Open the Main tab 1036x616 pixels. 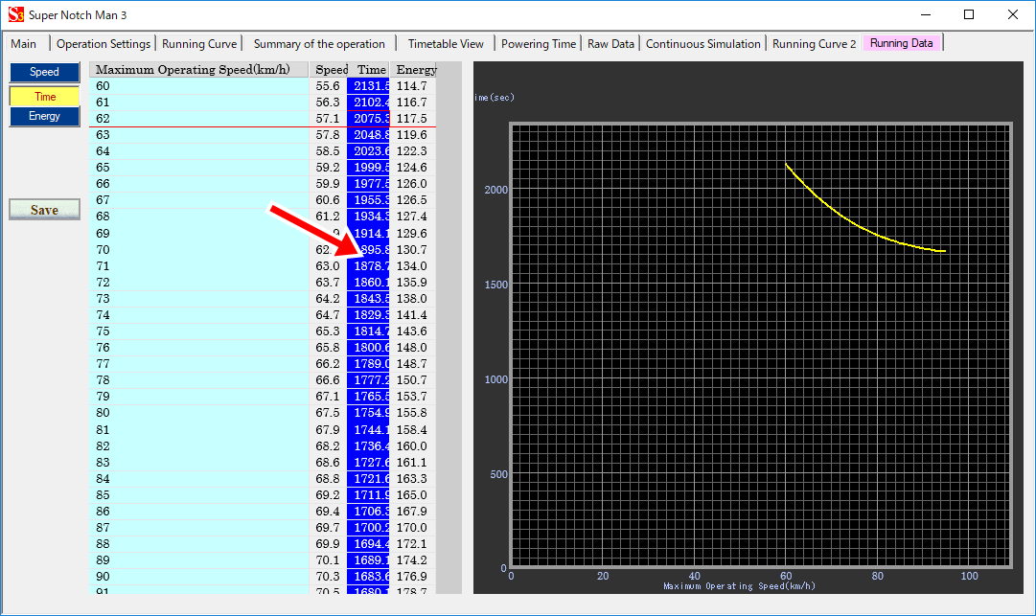click(24, 43)
